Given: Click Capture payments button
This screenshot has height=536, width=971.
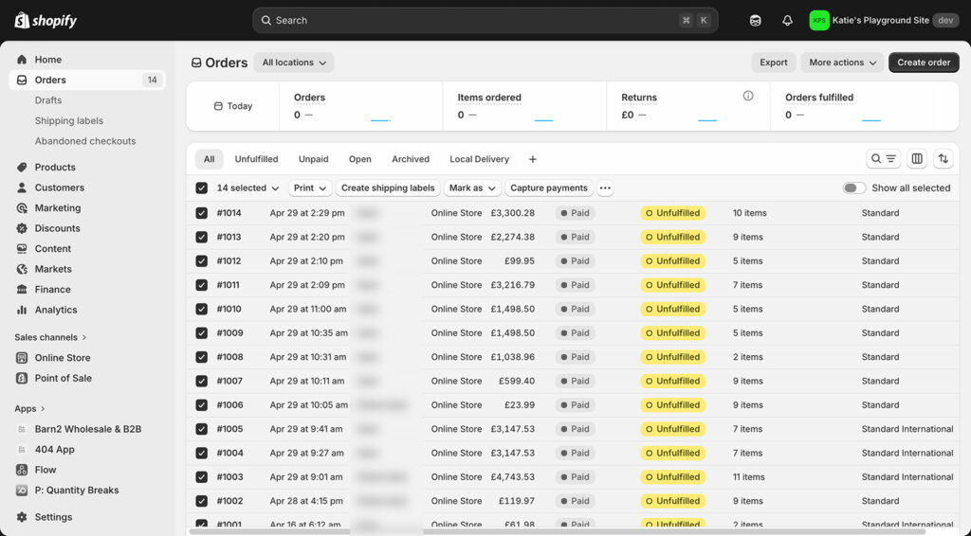Looking at the screenshot, I should 549,188.
